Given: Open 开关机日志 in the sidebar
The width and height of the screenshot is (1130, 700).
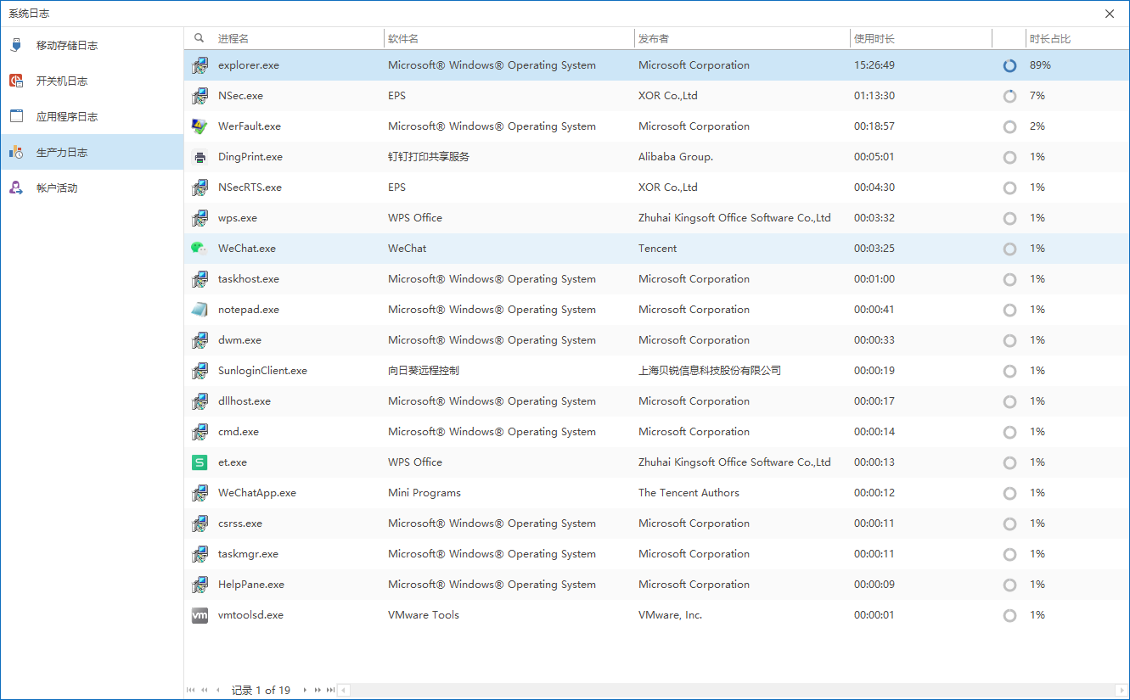Looking at the screenshot, I should 92,81.
